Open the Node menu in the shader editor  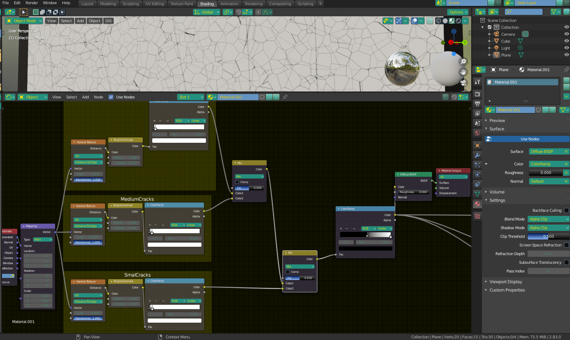point(98,97)
